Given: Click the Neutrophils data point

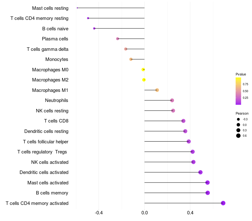Looking at the screenshot, I should pos(172,100).
